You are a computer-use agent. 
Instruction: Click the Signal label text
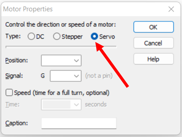point(14,76)
